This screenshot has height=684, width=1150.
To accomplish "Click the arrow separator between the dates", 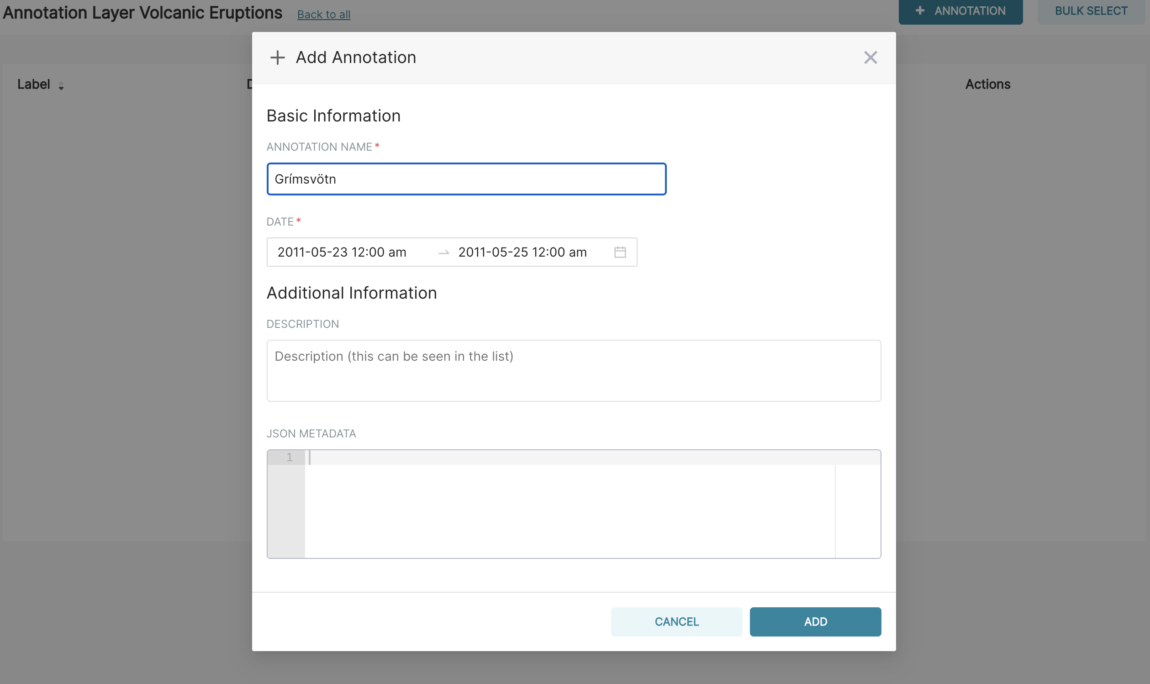I will [x=443, y=253].
